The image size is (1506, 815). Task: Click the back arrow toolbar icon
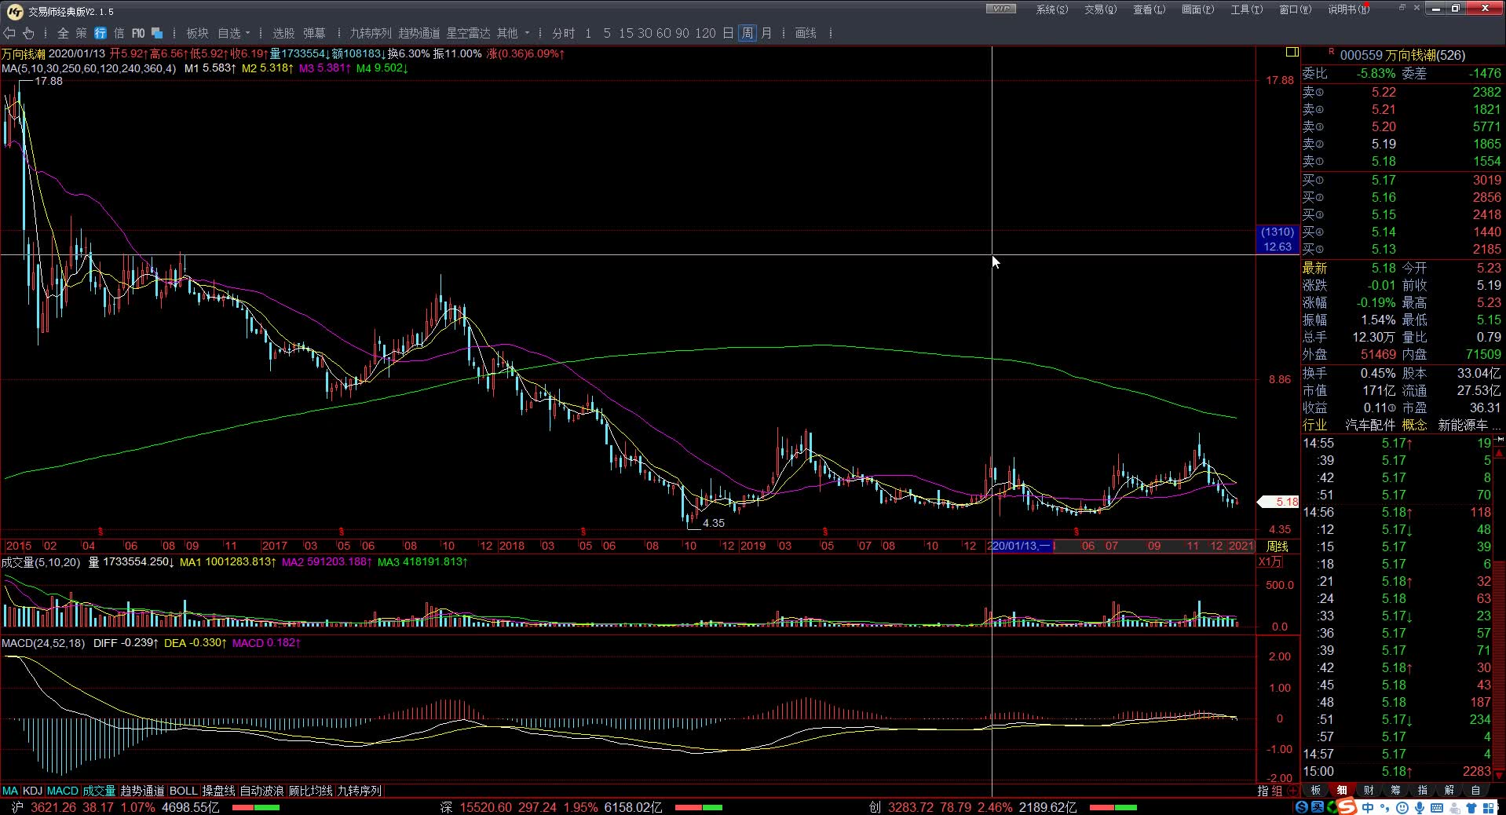9,33
